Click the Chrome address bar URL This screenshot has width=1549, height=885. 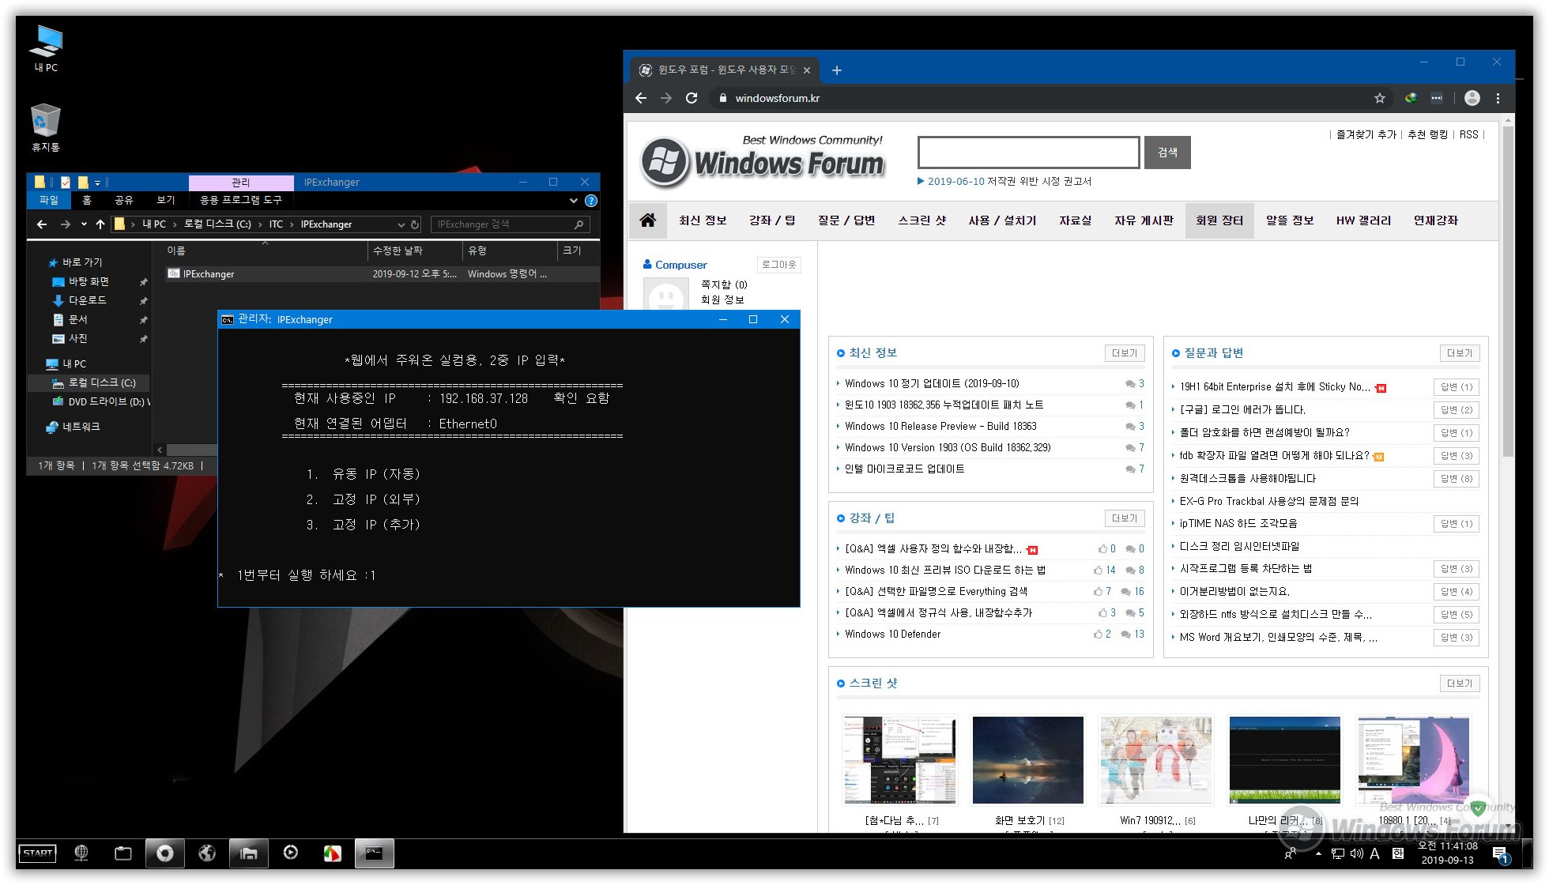tap(777, 98)
